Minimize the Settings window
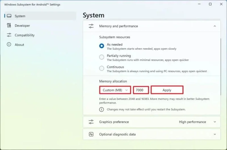This screenshot has height=150, width=227. (199, 4)
